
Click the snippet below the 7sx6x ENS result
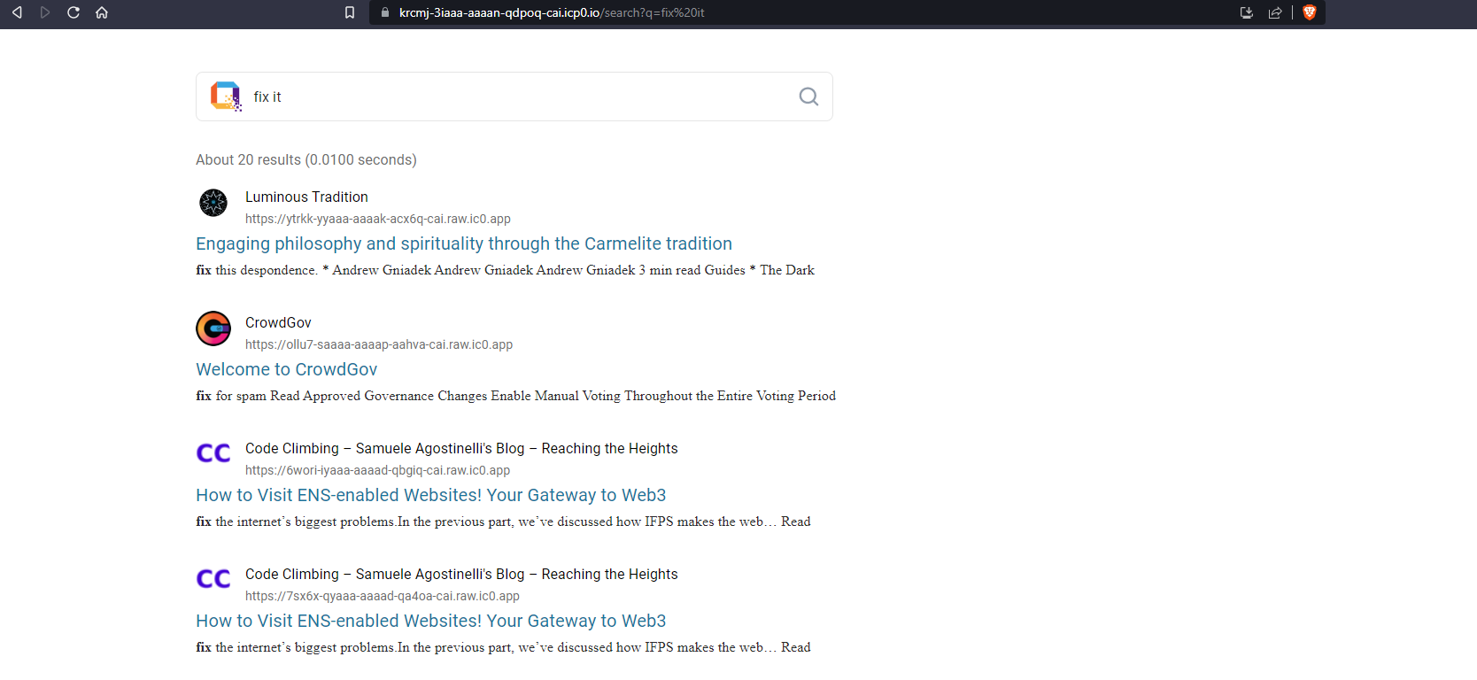(x=503, y=647)
